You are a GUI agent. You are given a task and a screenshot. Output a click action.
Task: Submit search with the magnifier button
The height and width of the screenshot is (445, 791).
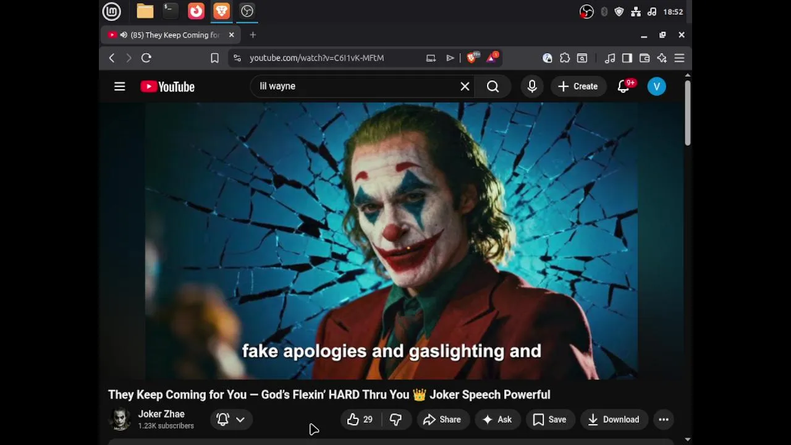493,87
